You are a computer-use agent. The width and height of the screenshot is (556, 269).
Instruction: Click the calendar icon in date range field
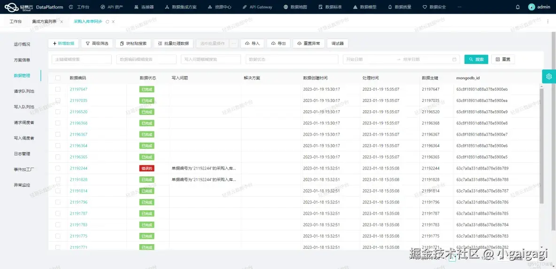click(x=454, y=60)
